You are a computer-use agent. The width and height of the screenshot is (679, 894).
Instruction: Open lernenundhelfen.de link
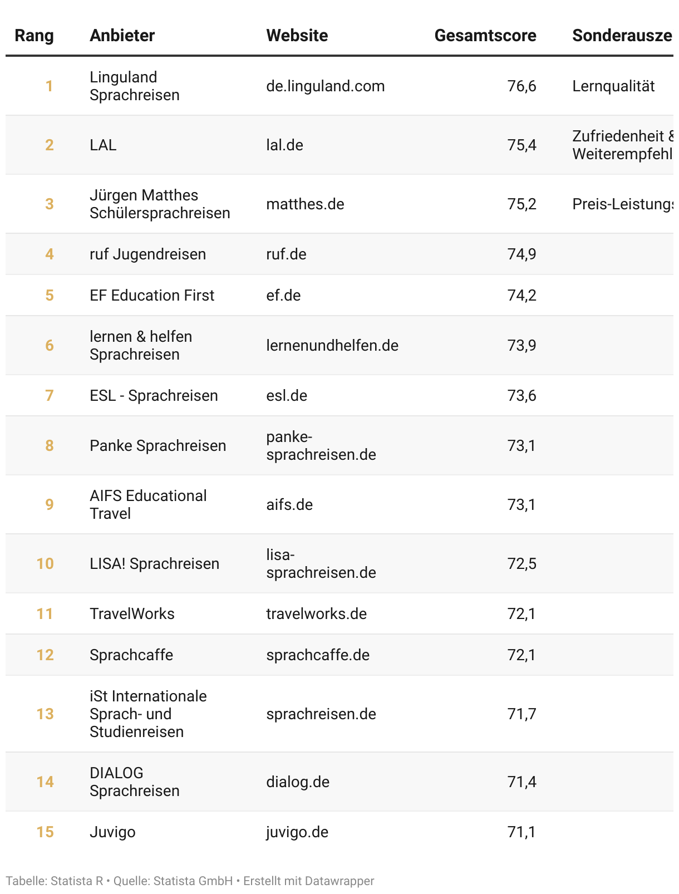[x=332, y=346]
